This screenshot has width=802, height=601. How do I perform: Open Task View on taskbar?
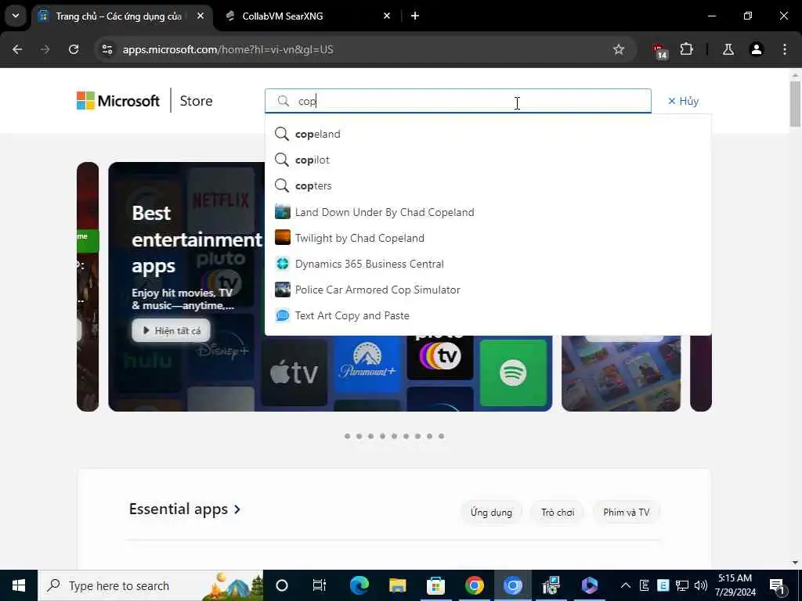[x=320, y=585]
